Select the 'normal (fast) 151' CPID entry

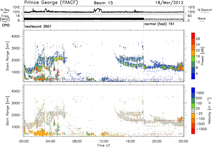pos(159,24)
